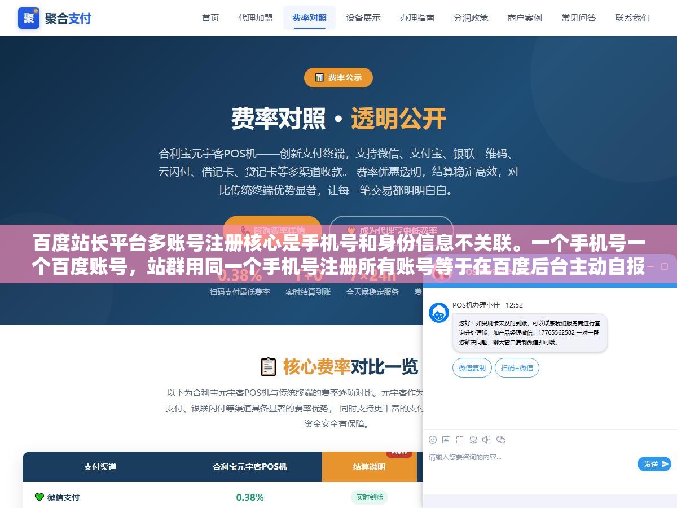Click the rate-service flower icon in chat
The width and height of the screenshot is (677, 508).
(473, 440)
